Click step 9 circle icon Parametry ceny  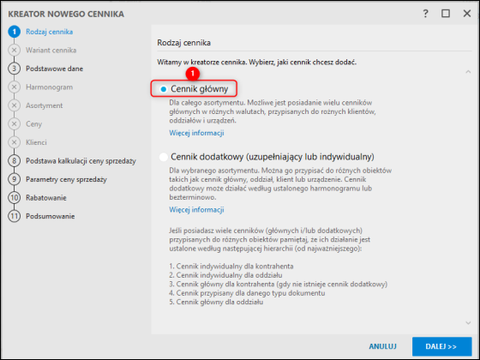14,179
